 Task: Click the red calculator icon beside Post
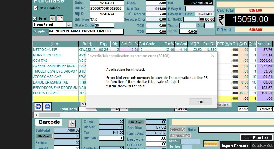tap(60, 18)
